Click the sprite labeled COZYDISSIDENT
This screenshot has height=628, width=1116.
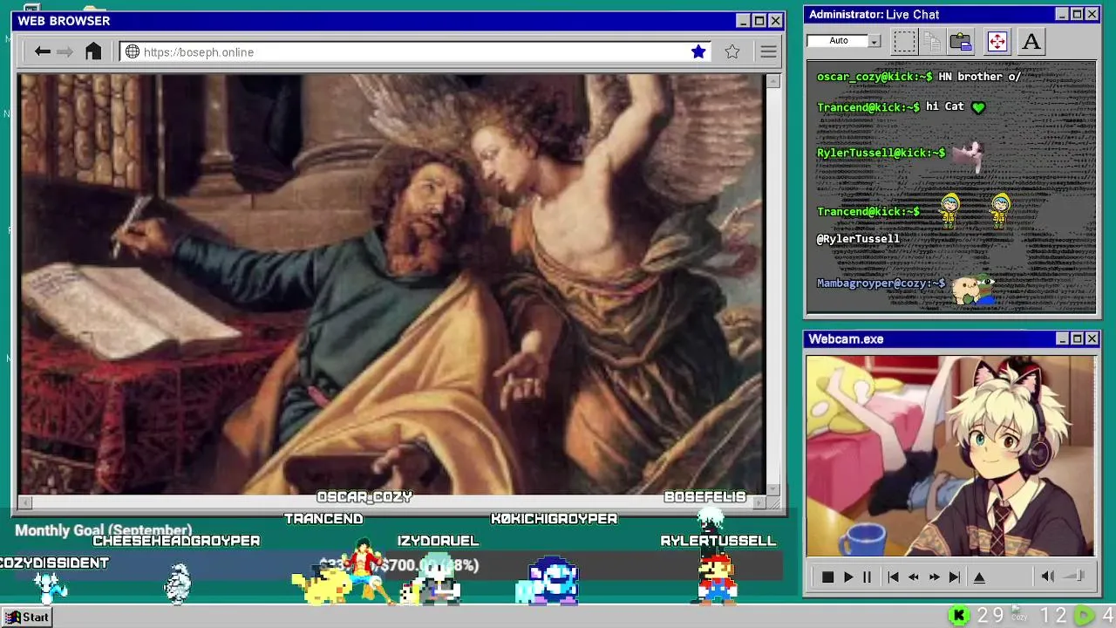pos(50,587)
